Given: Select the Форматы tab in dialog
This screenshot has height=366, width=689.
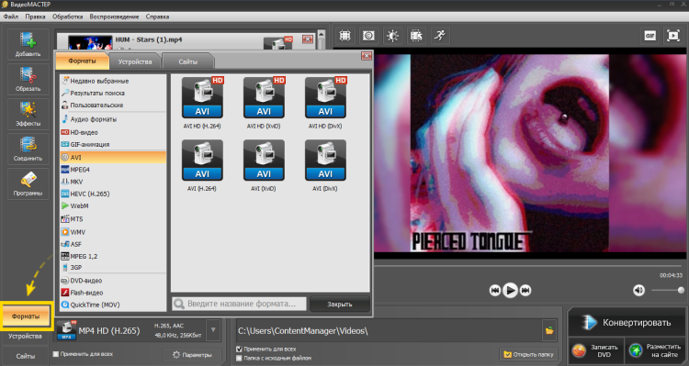Looking at the screenshot, I should coord(82,61).
